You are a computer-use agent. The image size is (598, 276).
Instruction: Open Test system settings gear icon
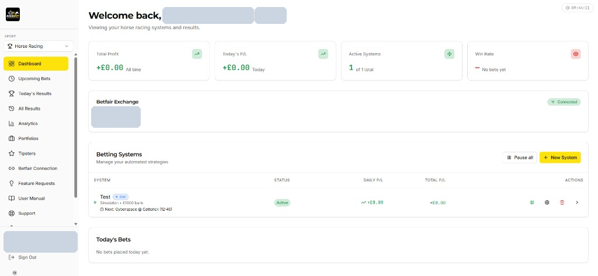(x=547, y=202)
